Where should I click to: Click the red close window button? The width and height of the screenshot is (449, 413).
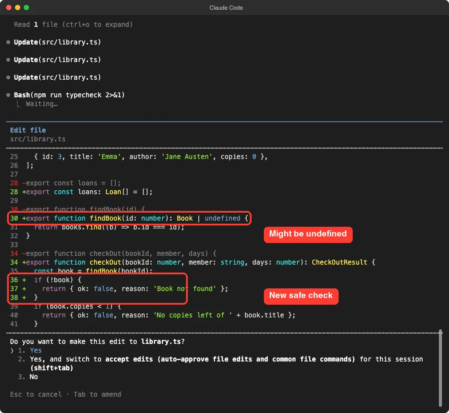coord(9,8)
